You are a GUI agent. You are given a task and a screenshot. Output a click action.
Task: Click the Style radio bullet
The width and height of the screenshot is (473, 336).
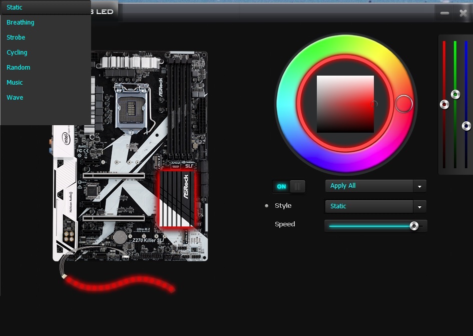click(266, 206)
